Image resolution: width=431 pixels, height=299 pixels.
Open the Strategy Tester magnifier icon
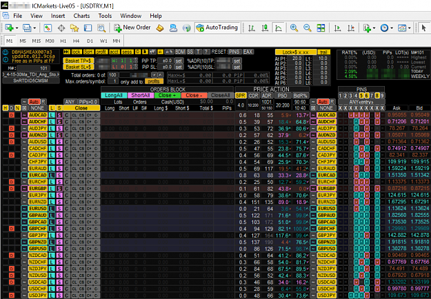click(101, 28)
